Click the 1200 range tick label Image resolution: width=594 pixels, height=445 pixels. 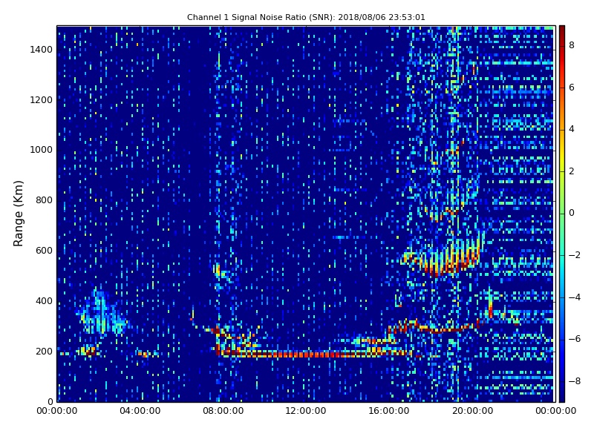pos(42,100)
